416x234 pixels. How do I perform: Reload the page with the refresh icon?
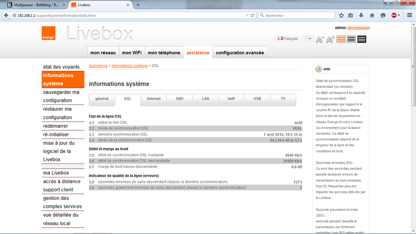(x=252, y=15)
